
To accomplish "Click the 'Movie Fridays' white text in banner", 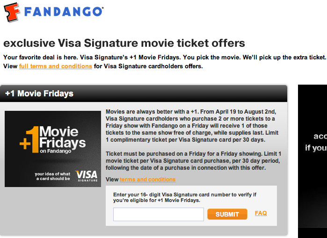I will pos(62,137).
